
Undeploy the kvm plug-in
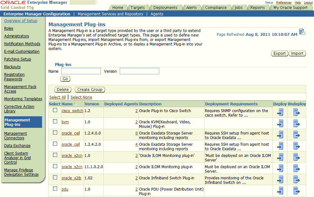pos(297,123)
